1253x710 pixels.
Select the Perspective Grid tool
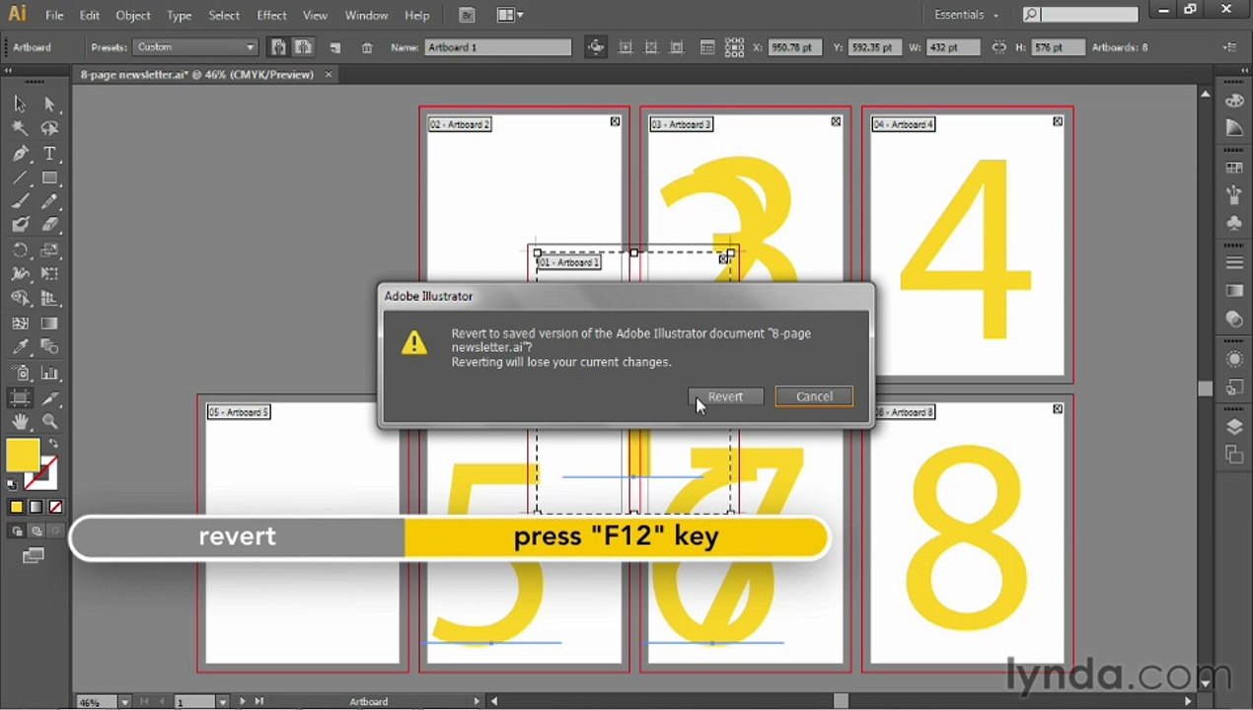tap(49, 298)
